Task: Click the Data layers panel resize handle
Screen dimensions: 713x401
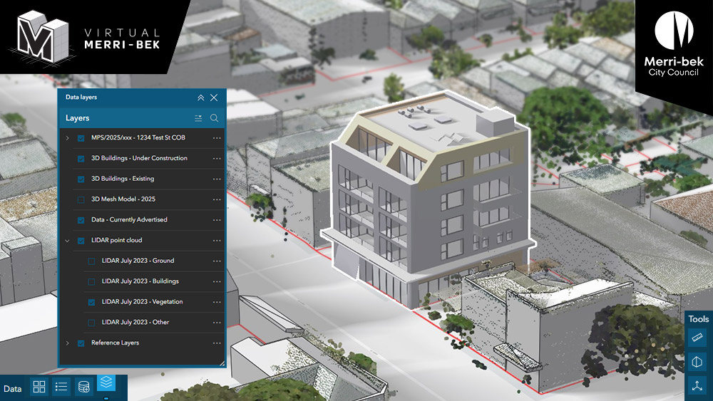Action: [222, 363]
